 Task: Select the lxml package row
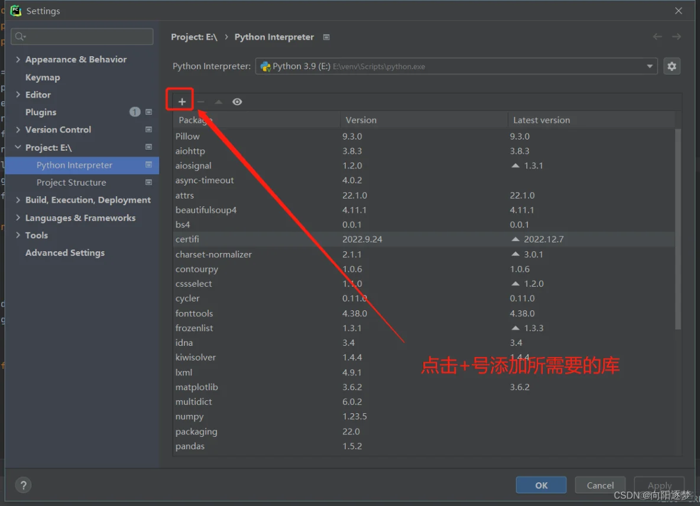[x=424, y=372]
